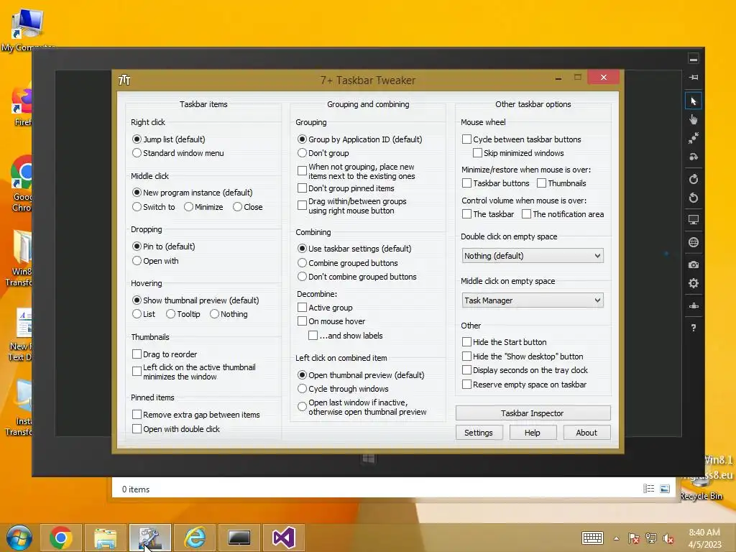Screen dimensions: 736x552
Task: Select the mouse pointer input mode
Action: tap(694, 101)
